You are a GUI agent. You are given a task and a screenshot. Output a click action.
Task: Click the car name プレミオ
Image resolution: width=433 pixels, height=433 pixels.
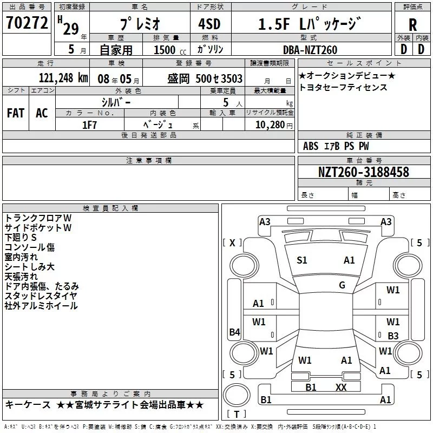click(140, 24)
